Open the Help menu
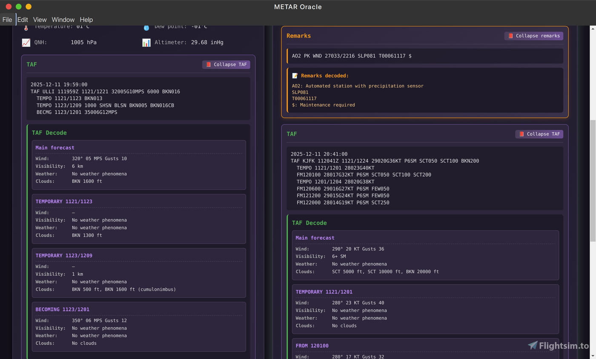 point(86,20)
